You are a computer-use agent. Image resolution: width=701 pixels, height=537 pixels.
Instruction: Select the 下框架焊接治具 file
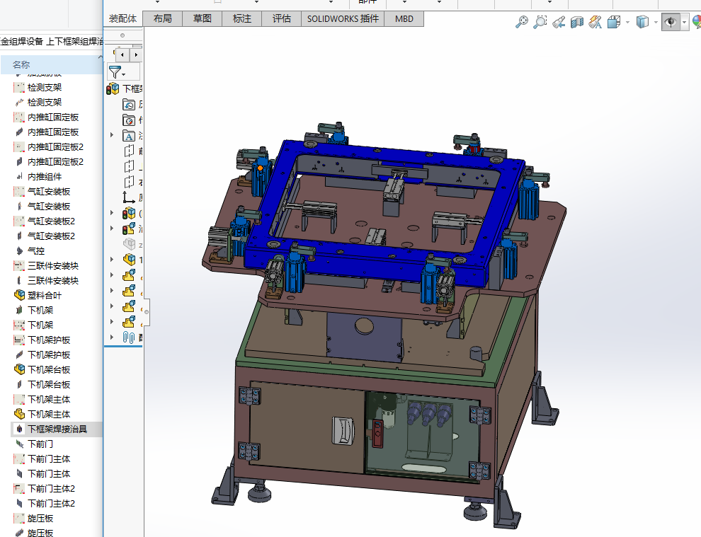tap(57, 429)
